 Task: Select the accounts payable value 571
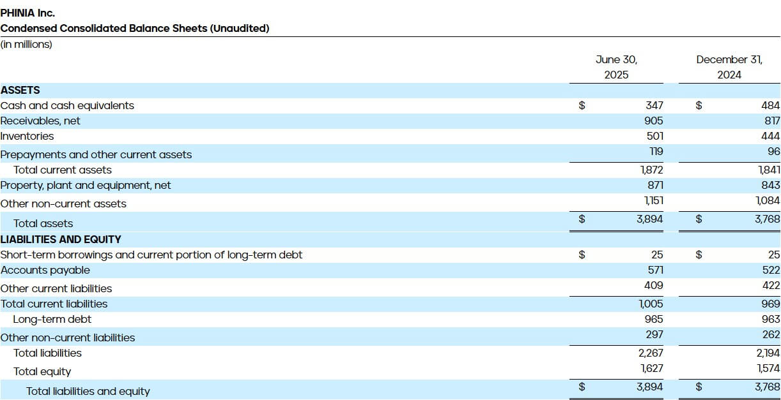tap(656, 270)
